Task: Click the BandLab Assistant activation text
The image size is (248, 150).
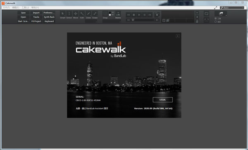Action: (92, 108)
